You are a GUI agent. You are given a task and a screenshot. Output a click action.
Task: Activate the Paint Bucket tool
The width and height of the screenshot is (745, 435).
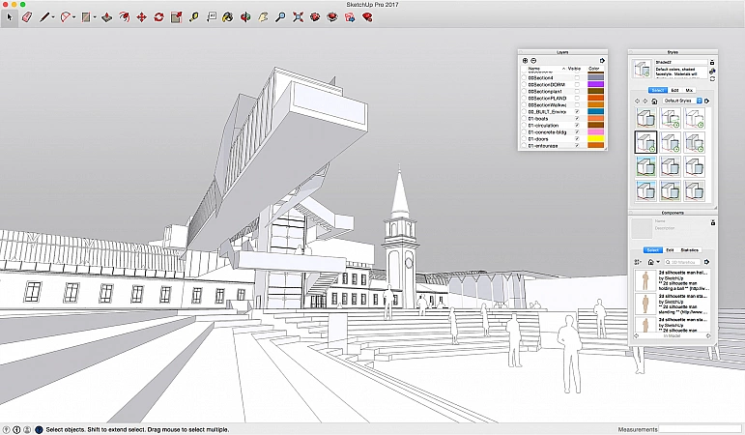(x=227, y=16)
